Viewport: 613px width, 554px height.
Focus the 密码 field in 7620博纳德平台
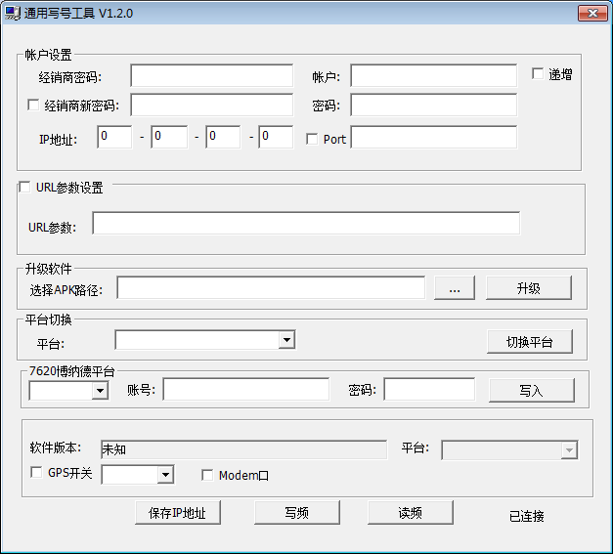pos(429,389)
